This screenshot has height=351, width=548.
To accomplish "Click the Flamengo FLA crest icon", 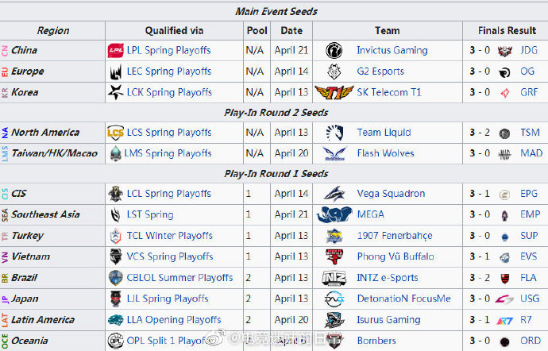I will point(504,278).
